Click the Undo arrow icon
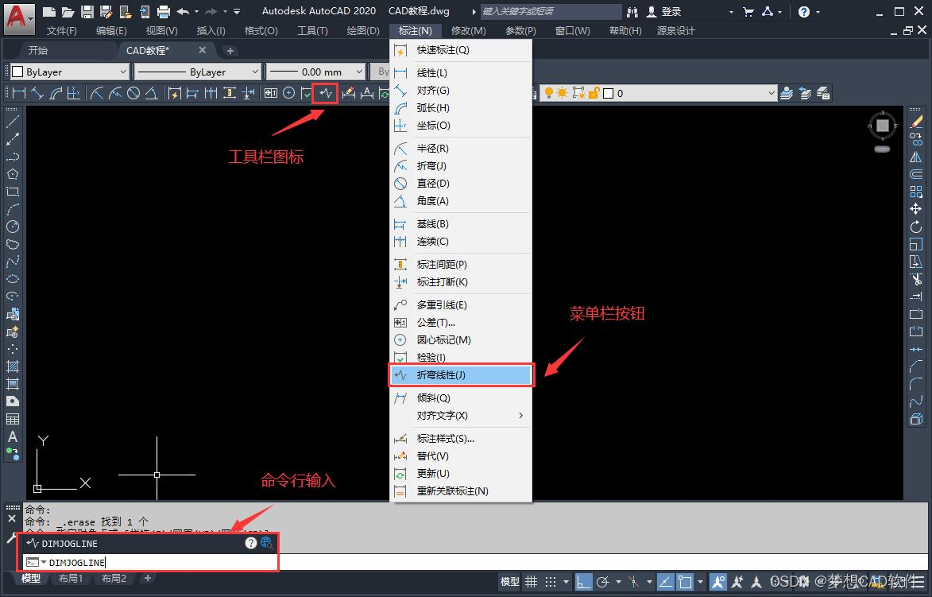 click(183, 11)
